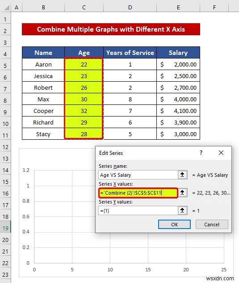Select Max's salary cell 4,000.00
Image resolution: width=239 pixels, height=283 pixels.
coord(178,99)
